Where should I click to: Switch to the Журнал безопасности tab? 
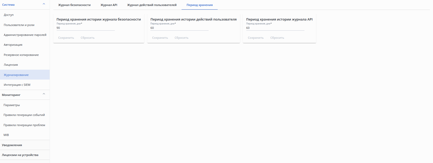pyautogui.click(x=74, y=5)
